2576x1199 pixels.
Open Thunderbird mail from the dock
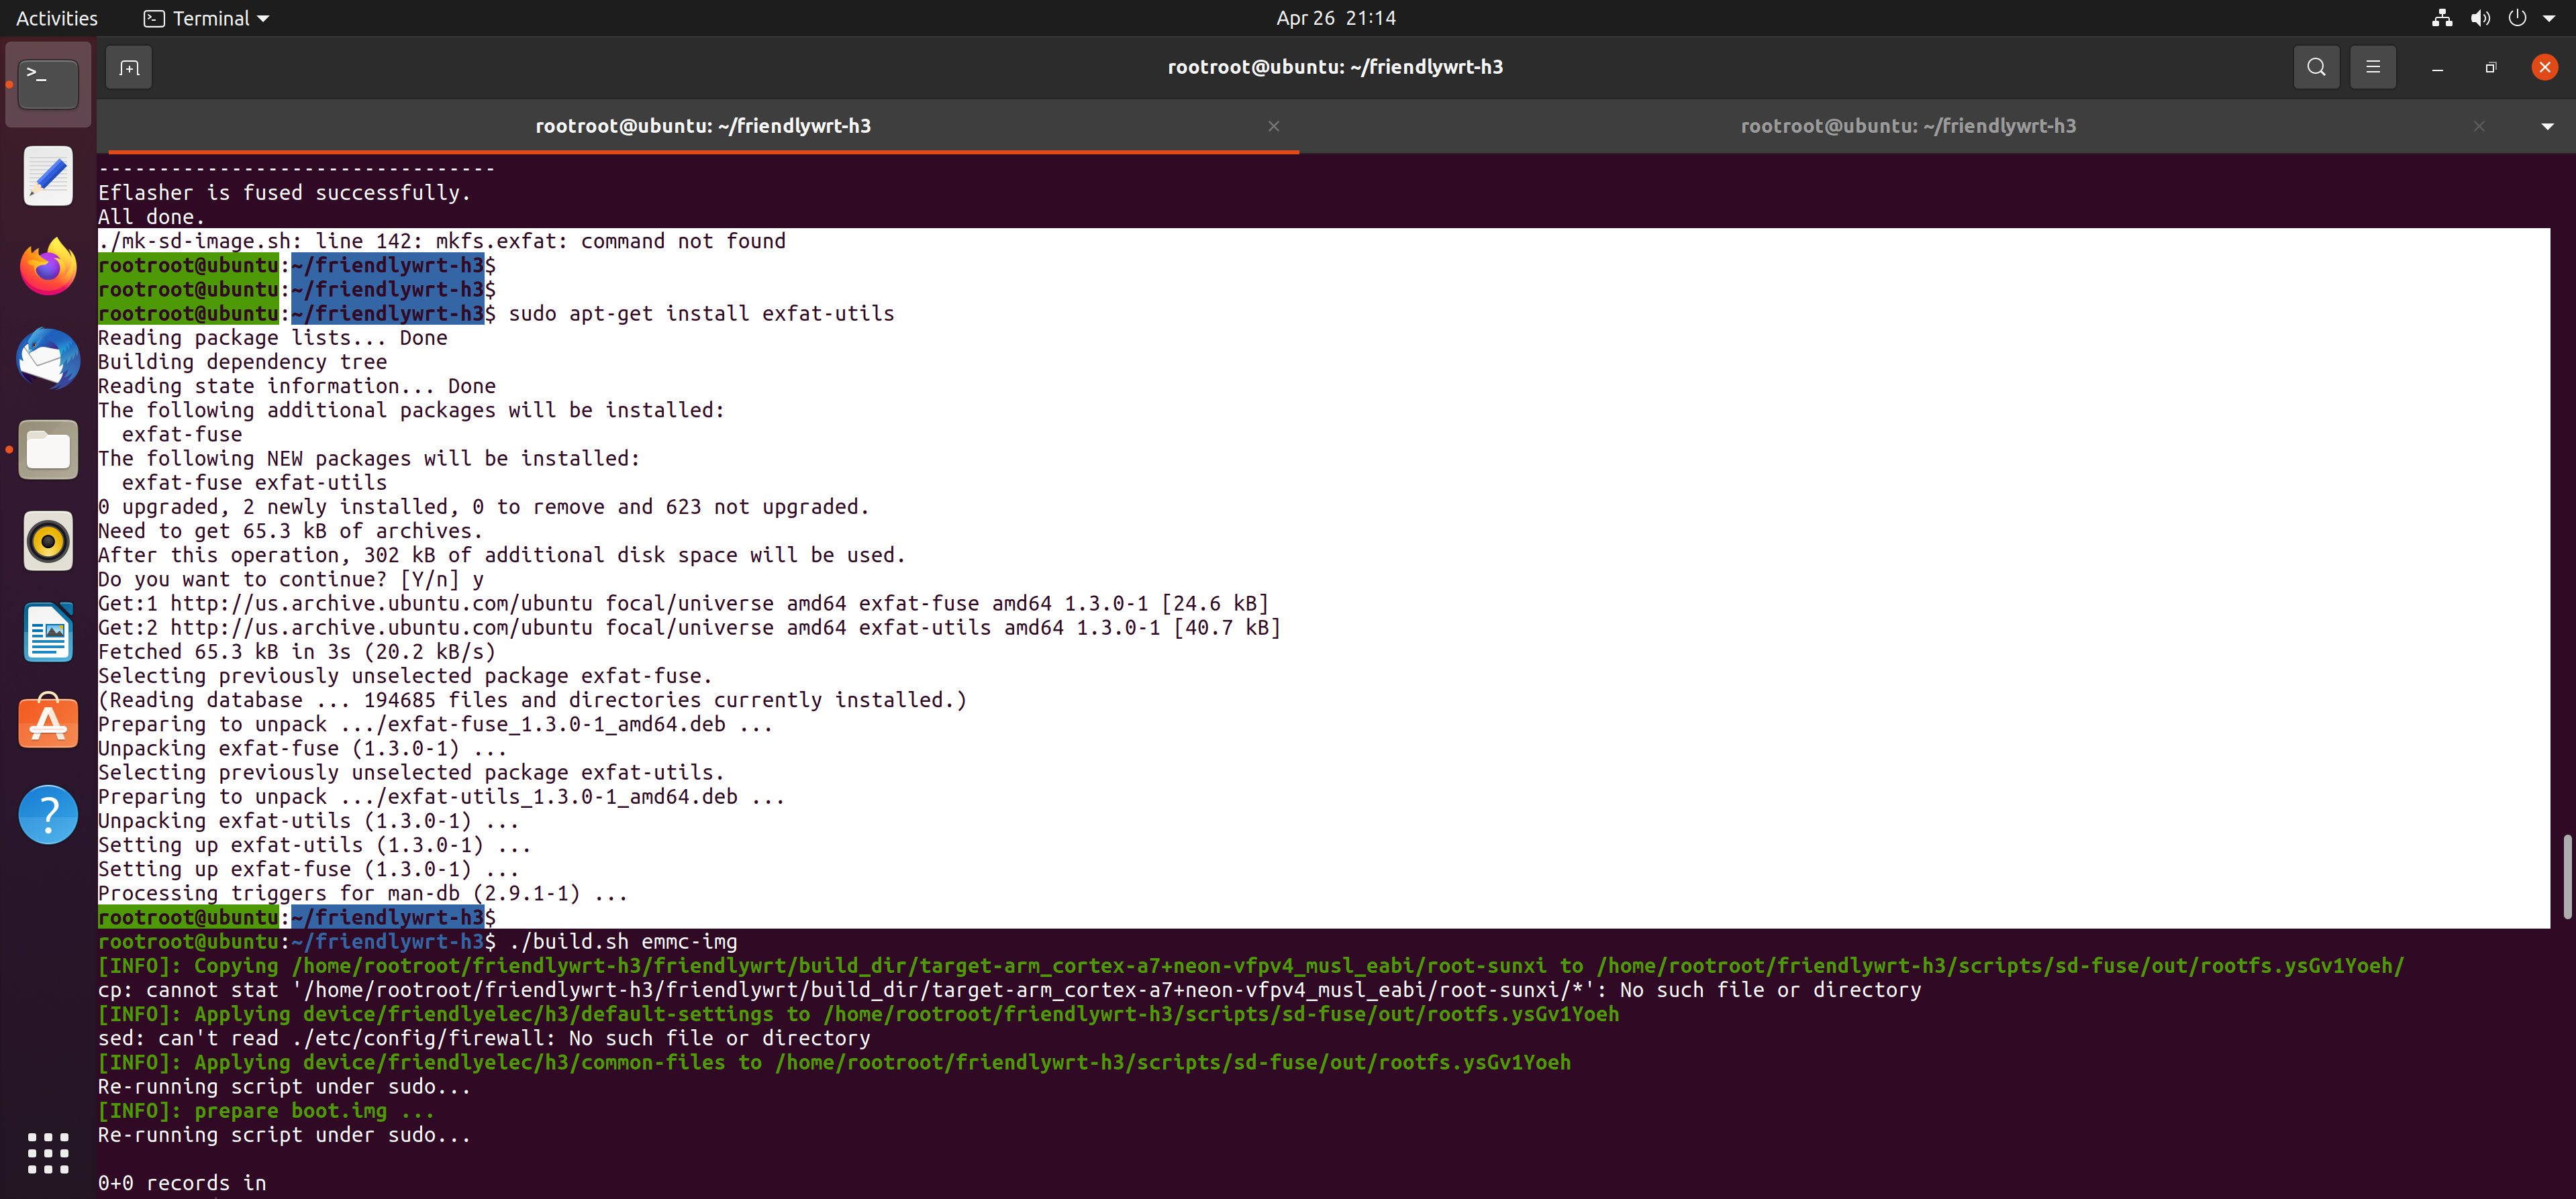(48, 358)
